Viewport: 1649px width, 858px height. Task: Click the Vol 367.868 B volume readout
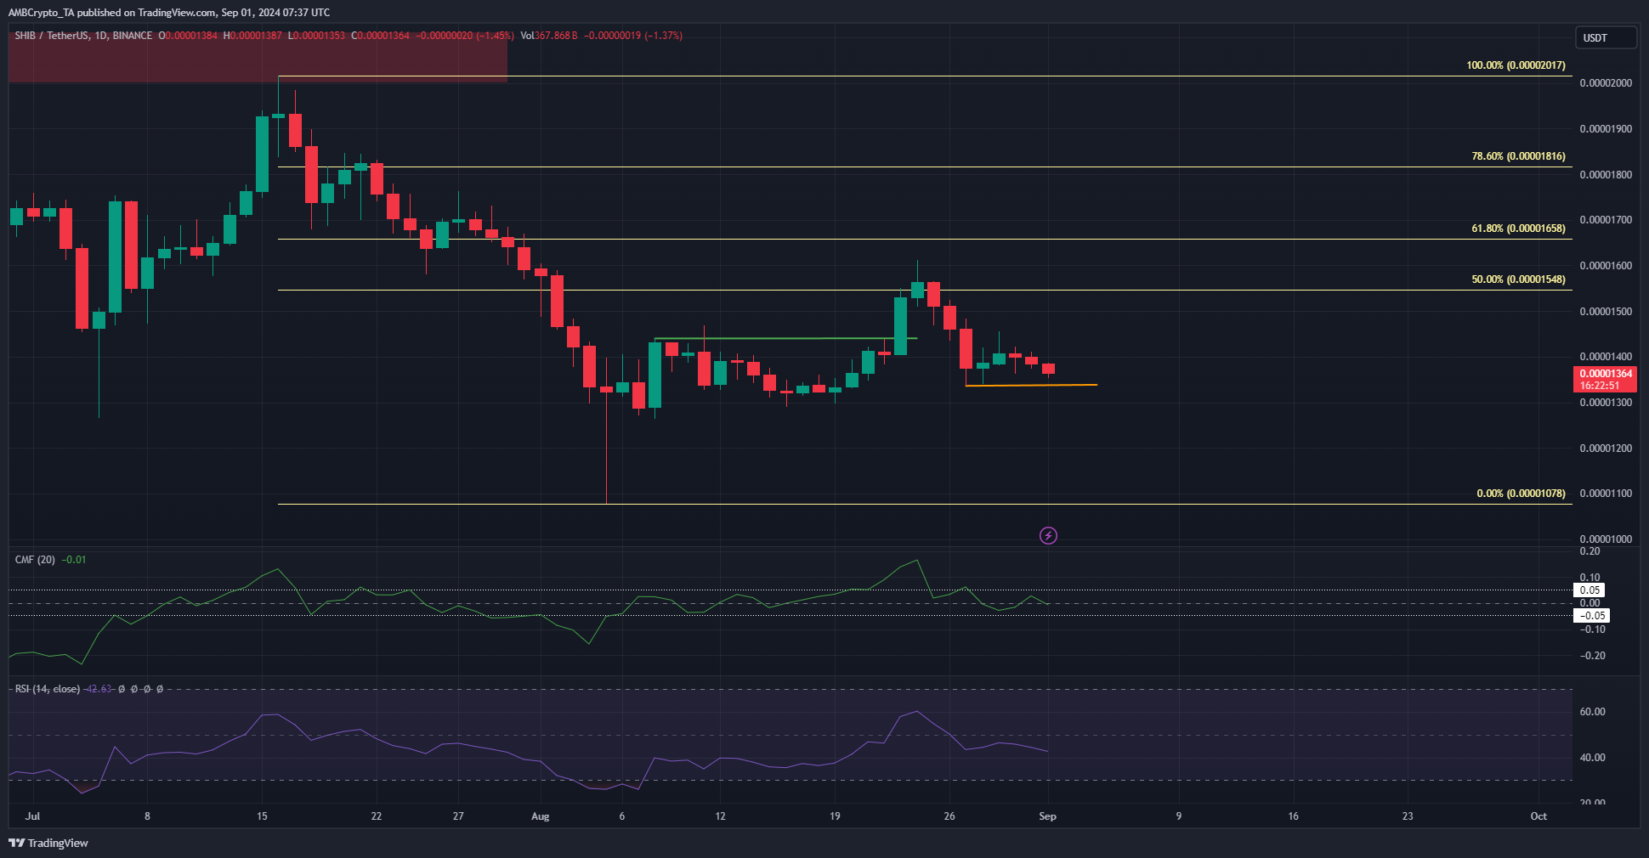tap(549, 36)
